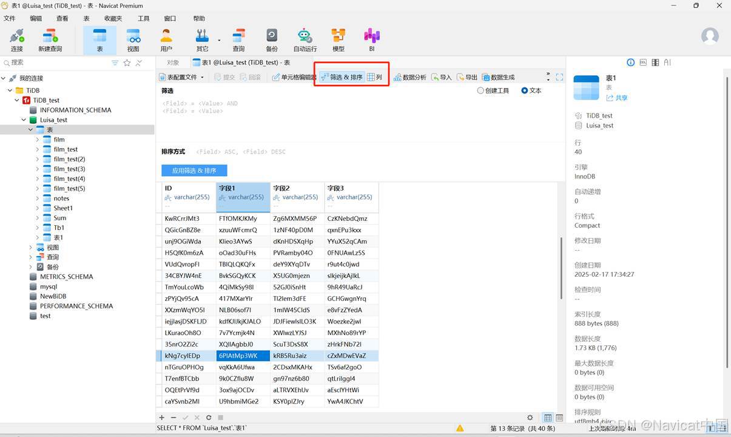Open the 工具 menu
Screen dimensions: 731x437
click(143, 18)
